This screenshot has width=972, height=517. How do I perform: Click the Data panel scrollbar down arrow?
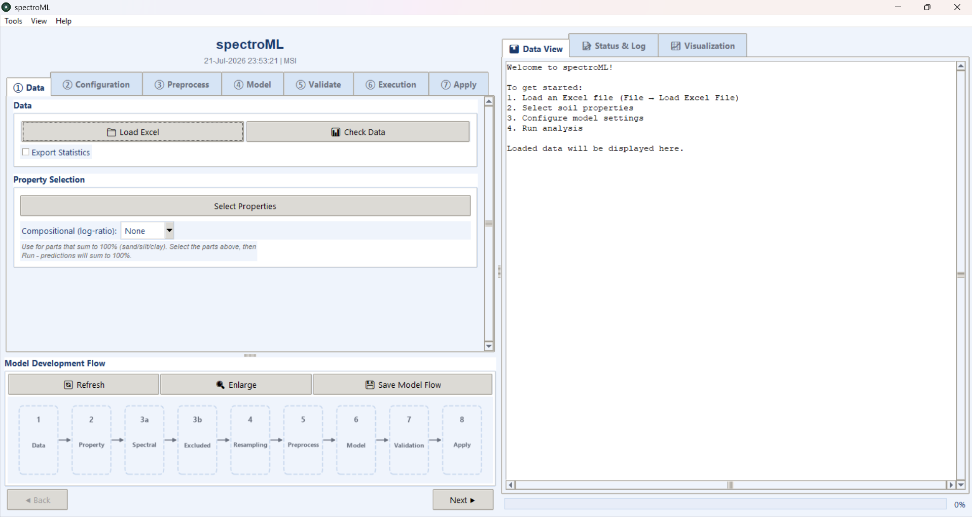coord(489,346)
